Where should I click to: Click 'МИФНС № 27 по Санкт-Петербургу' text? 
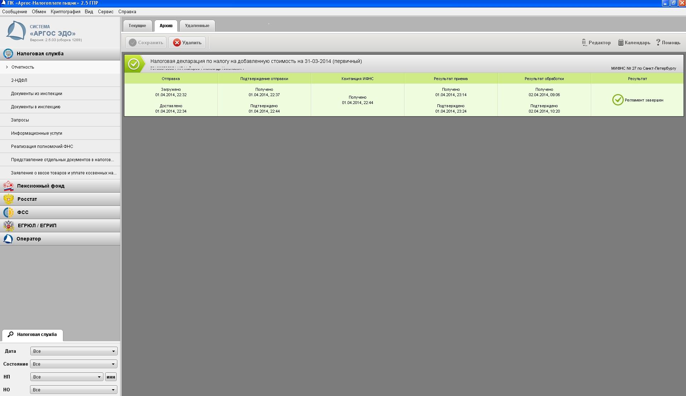(643, 68)
